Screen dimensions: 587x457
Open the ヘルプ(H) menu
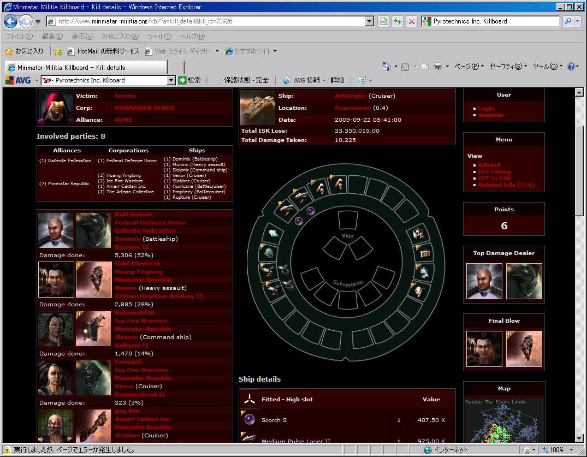192,36
